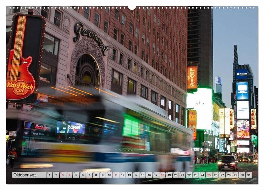Choose day 28 in the calendar row
The height and width of the screenshot is (190, 264).
pyautogui.click(x=229, y=175)
